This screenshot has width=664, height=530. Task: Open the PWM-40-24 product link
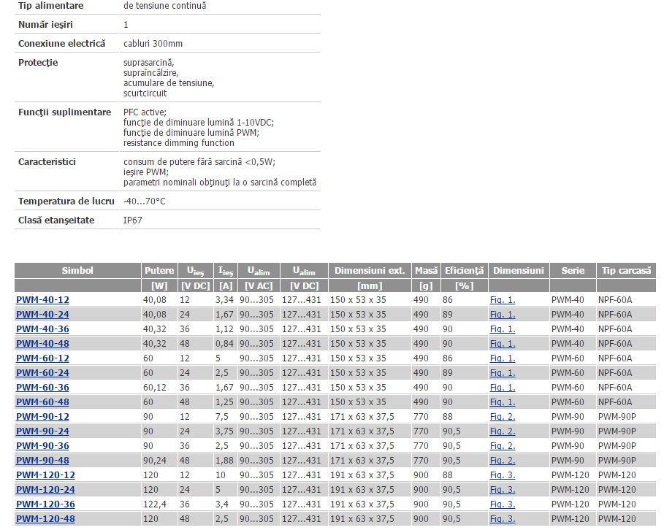coord(42,315)
